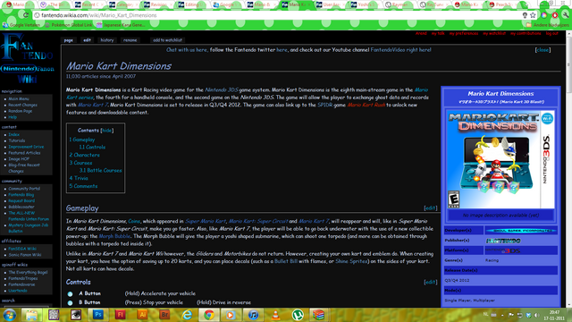Launch Adobe Illustrator from the taskbar
This screenshot has width=572, height=322.
click(142, 315)
